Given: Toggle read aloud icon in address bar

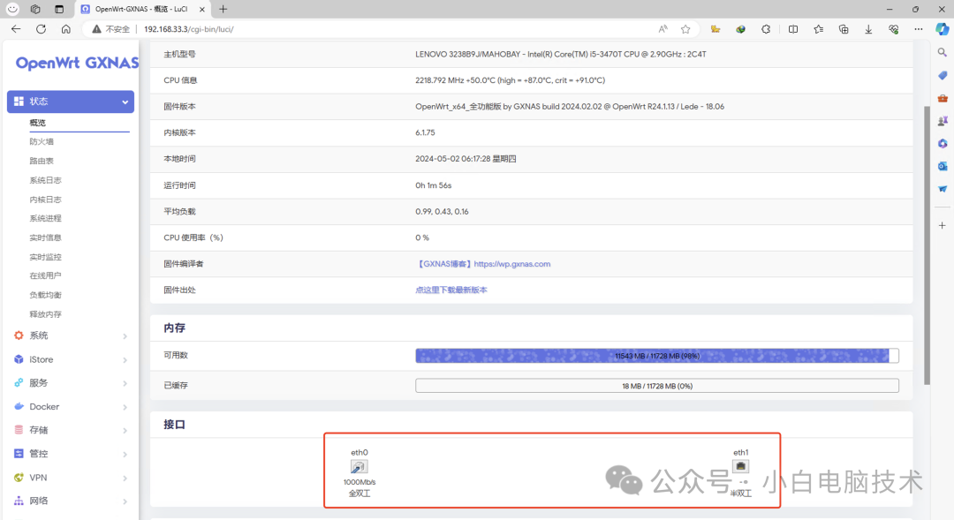Looking at the screenshot, I should tap(662, 29).
